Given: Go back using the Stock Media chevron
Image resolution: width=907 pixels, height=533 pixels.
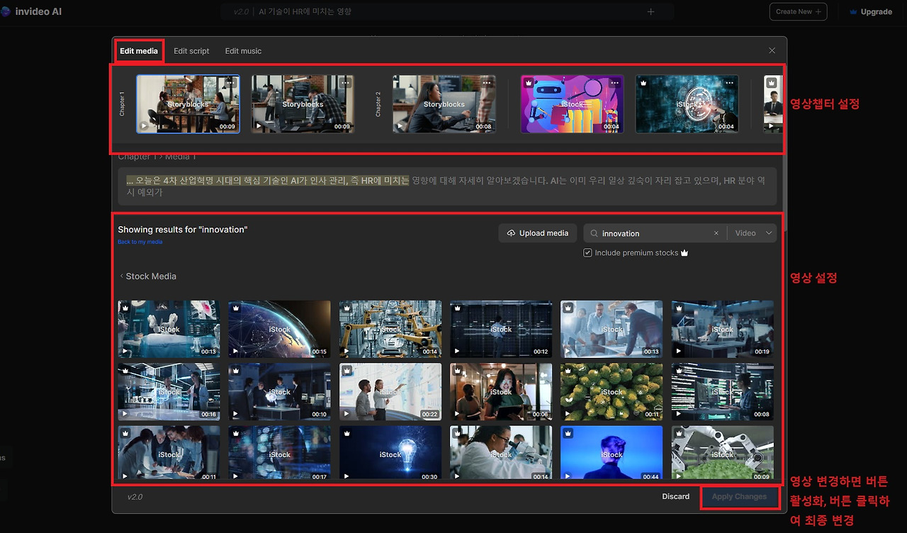Looking at the screenshot, I should 121,276.
